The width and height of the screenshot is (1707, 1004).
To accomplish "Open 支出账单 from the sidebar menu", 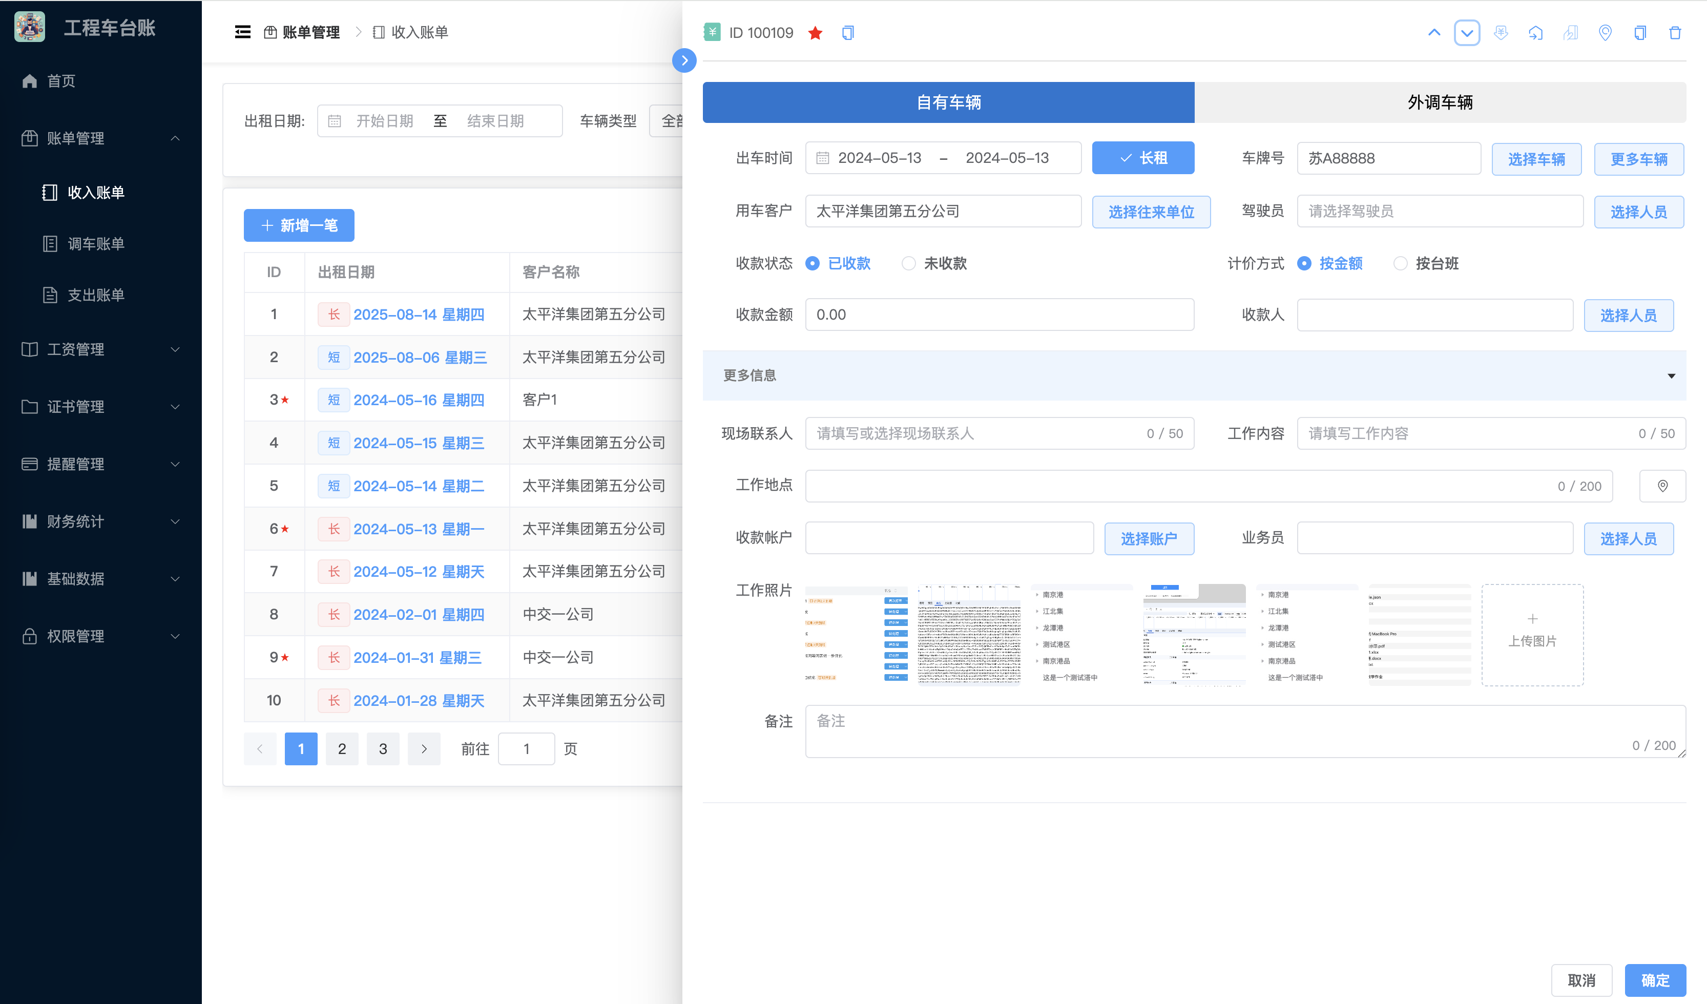I will pyautogui.click(x=95, y=295).
